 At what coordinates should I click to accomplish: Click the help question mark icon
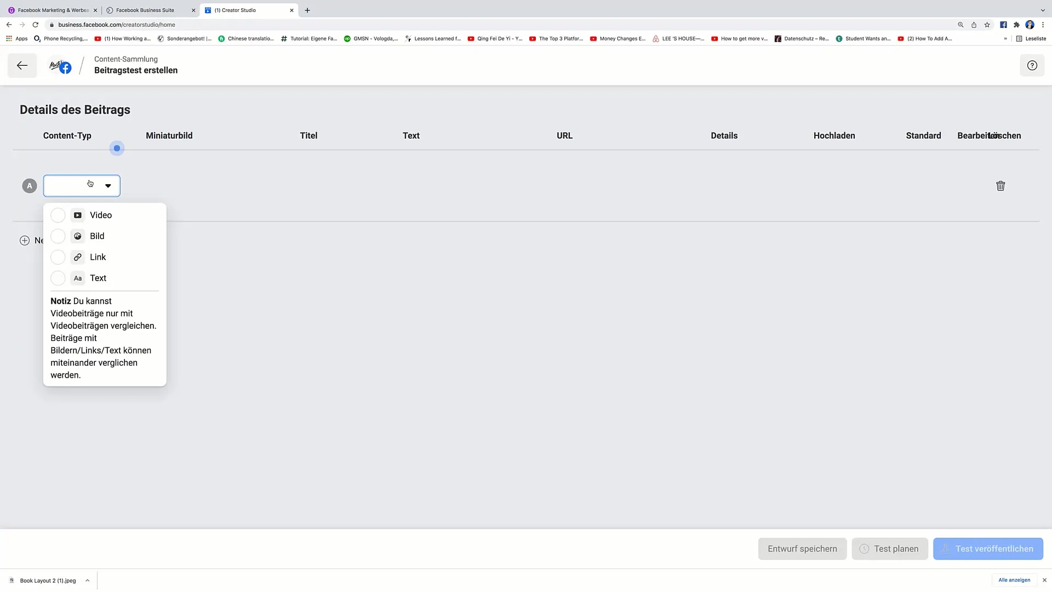pos(1032,66)
